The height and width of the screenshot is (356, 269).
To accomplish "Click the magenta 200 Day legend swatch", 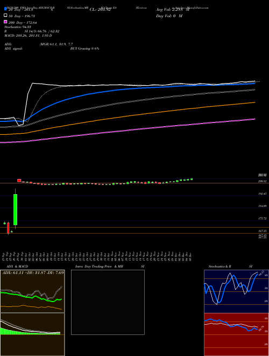I will click(5, 22).
